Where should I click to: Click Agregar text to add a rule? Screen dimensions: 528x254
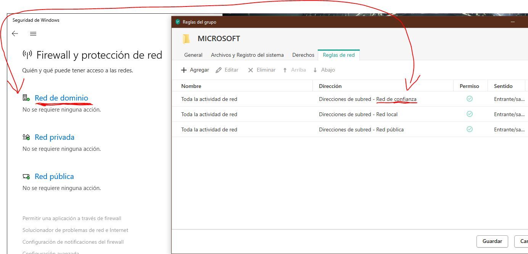200,70
